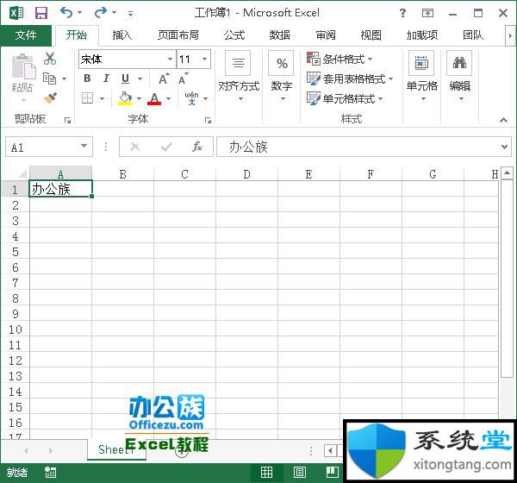Switch to the 公式 formulas tab
The width and height of the screenshot is (517, 483).
click(234, 35)
